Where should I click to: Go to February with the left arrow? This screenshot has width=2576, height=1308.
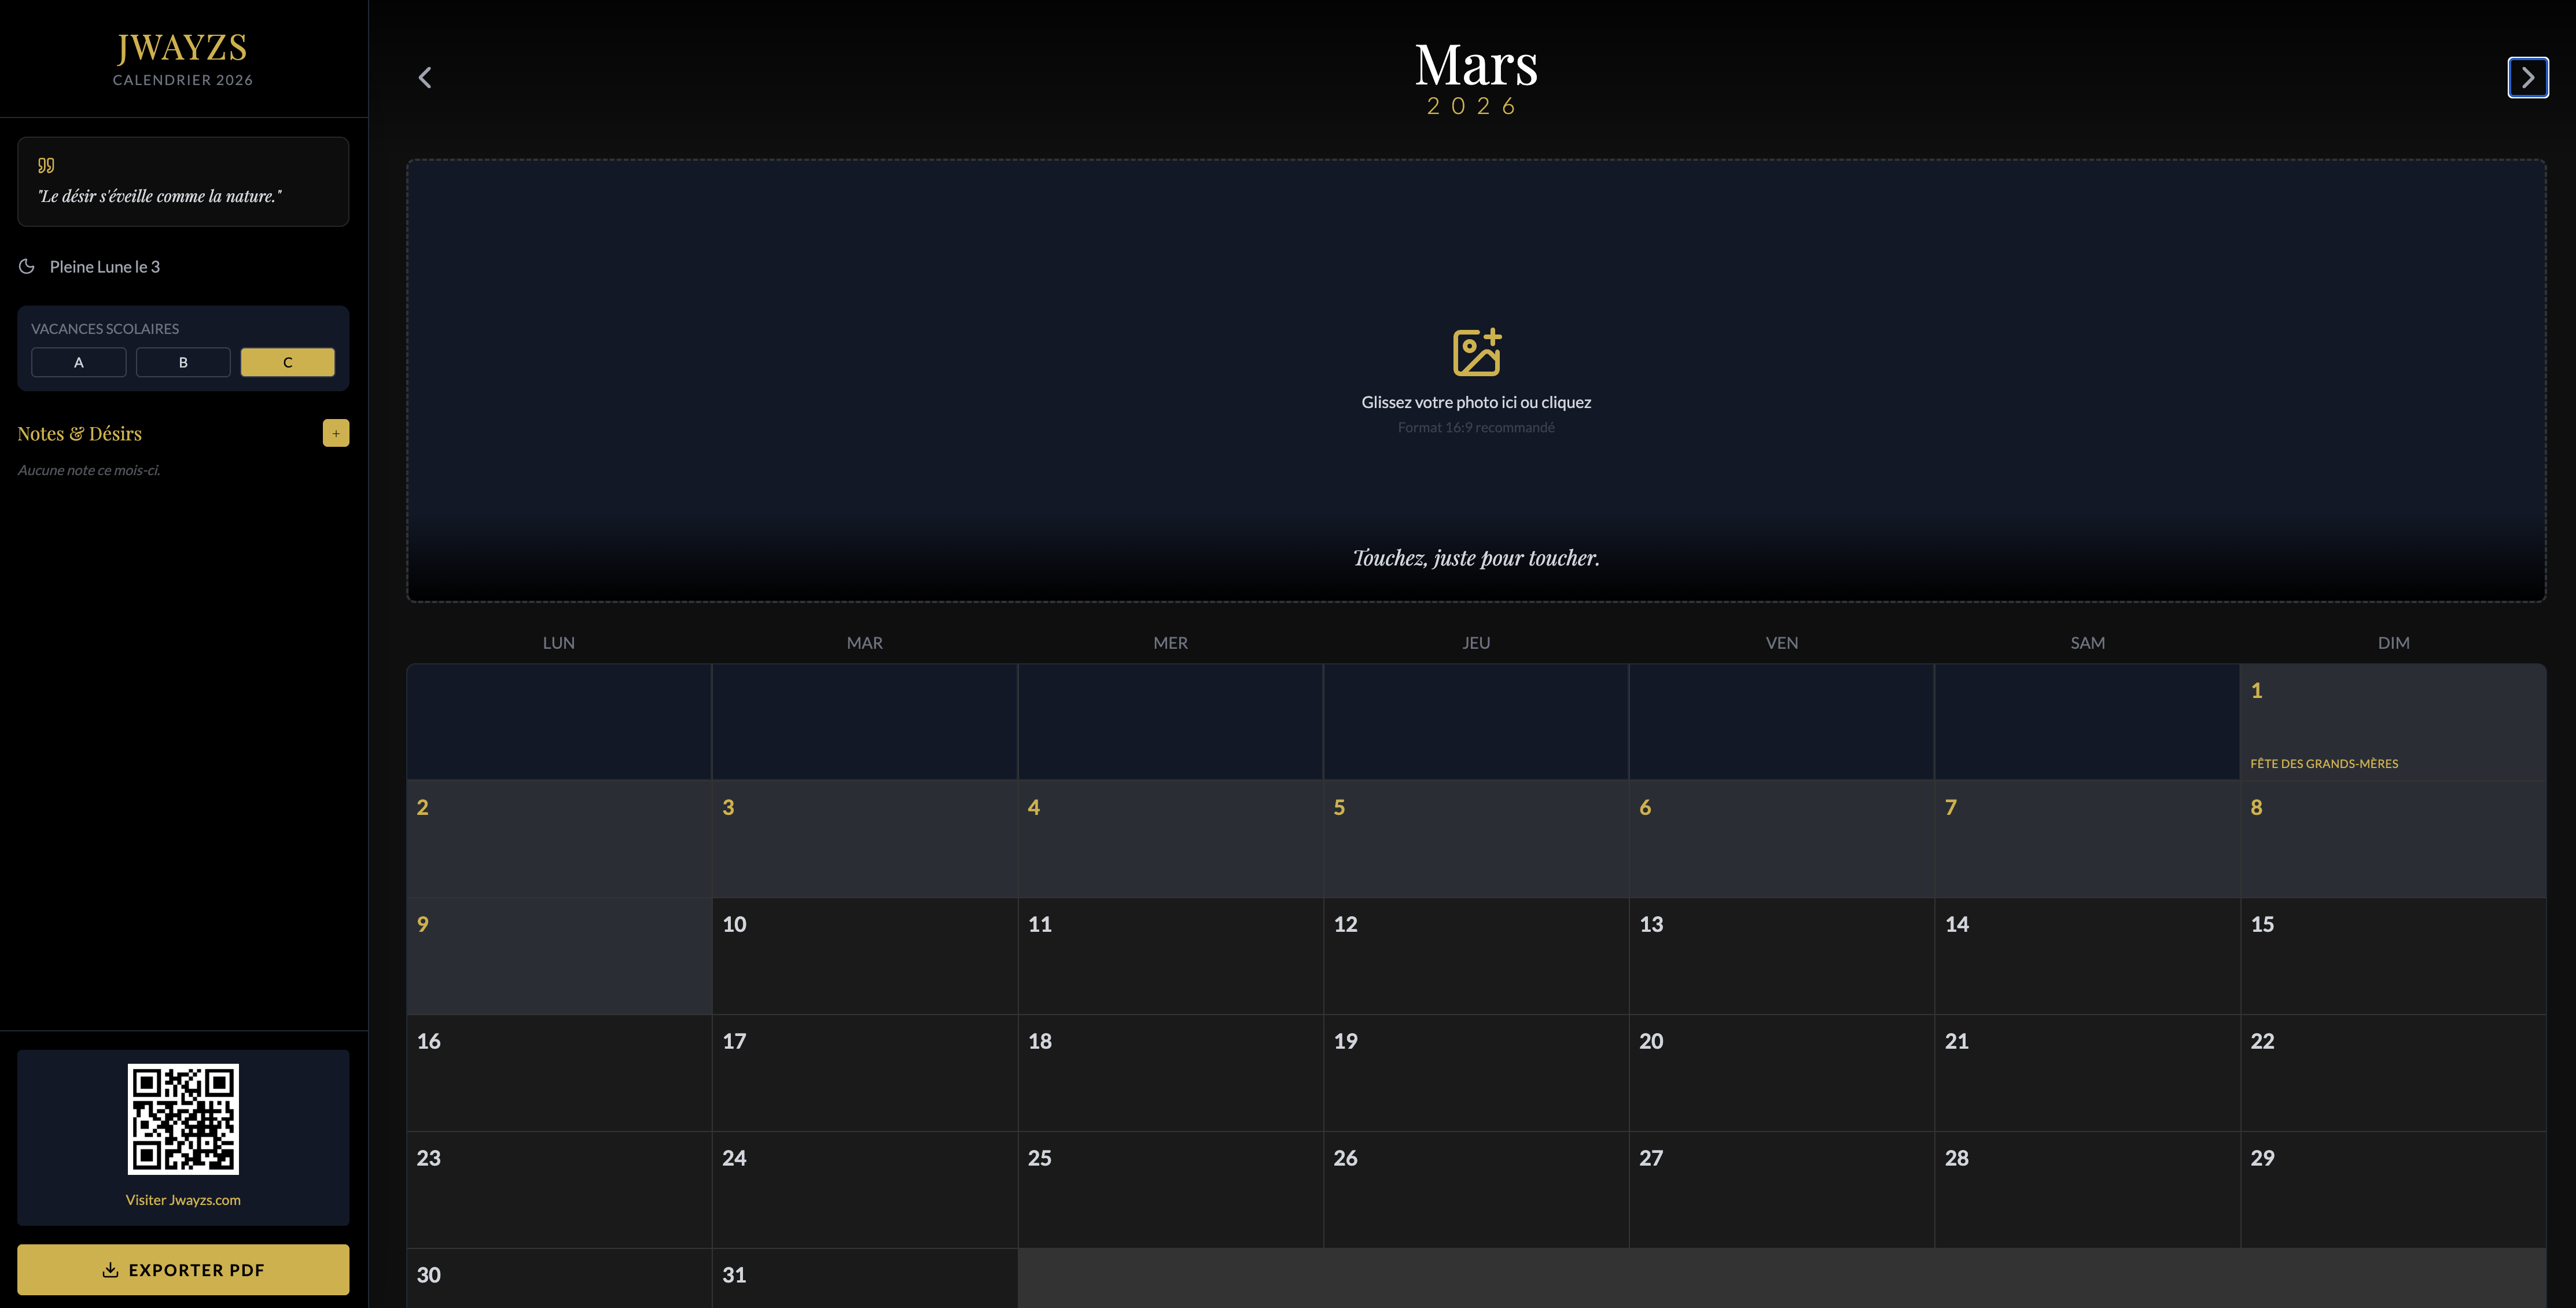[x=424, y=77]
